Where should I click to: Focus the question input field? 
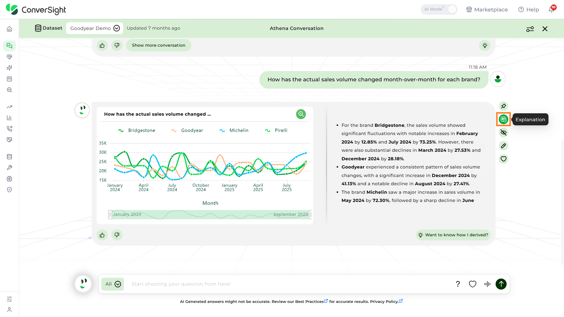point(289,284)
